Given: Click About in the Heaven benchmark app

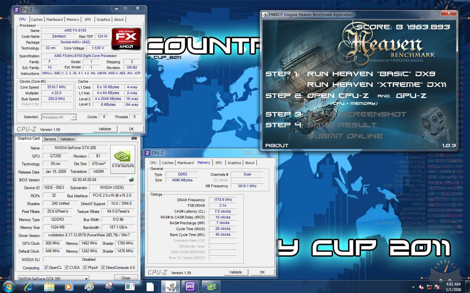Looking at the screenshot, I should click(277, 146).
